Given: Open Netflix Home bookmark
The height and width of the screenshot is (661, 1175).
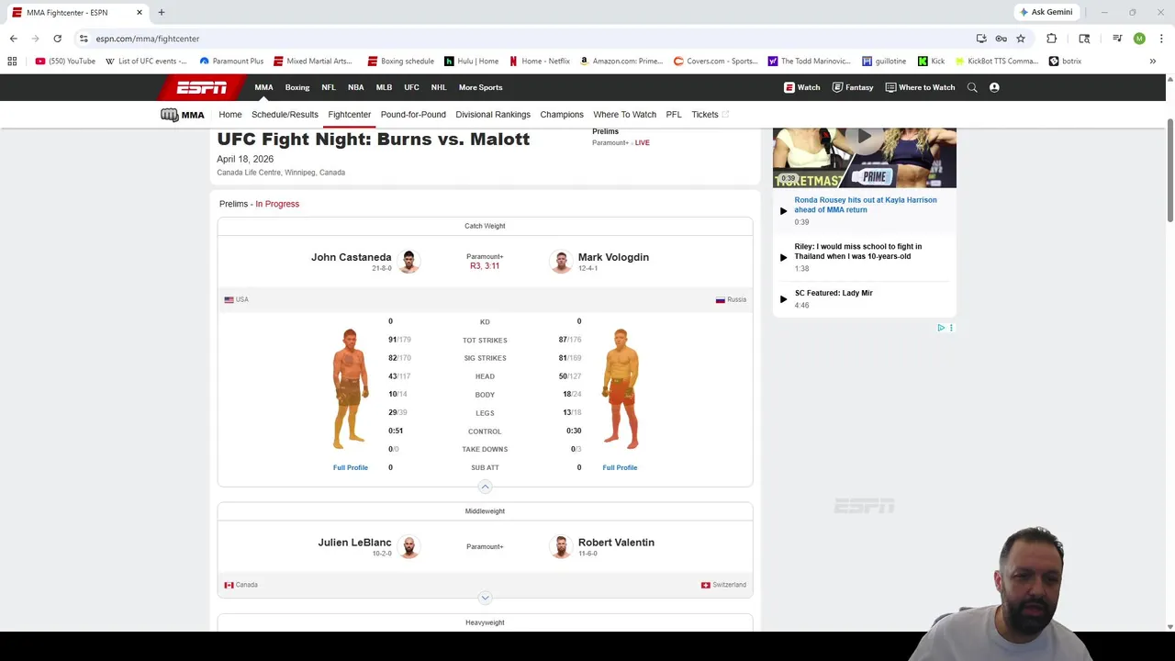Looking at the screenshot, I should pos(540,62).
